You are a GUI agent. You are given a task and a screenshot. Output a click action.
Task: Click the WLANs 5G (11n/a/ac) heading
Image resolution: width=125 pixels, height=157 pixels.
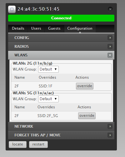pos(33,93)
